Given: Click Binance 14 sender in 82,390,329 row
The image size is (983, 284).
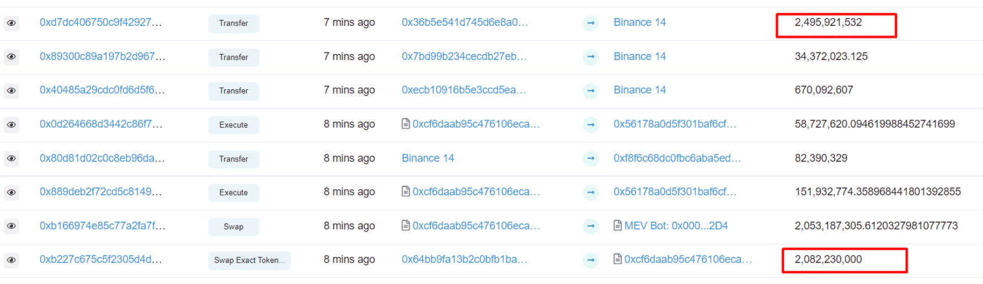Looking at the screenshot, I should pyautogui.click(x=428, y=158).
